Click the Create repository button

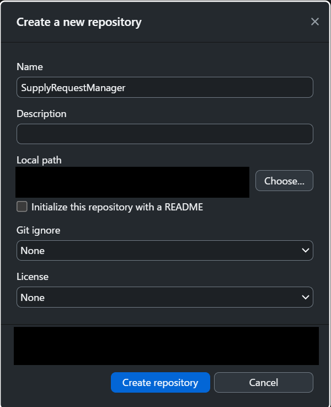[x=160, y=383]
